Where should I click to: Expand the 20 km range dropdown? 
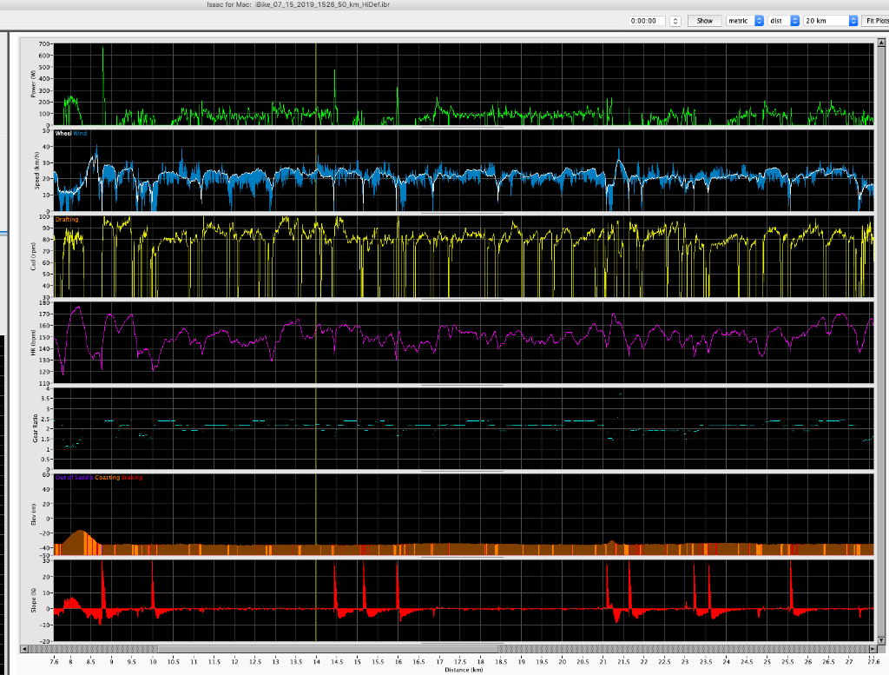(x=831, y=21)
